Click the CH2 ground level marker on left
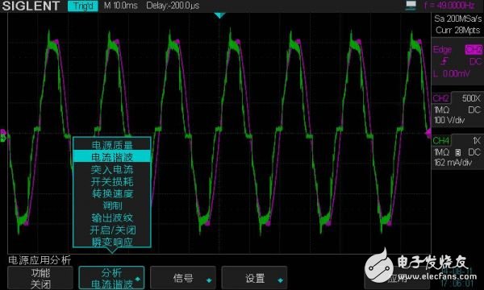 pos(3,133)
